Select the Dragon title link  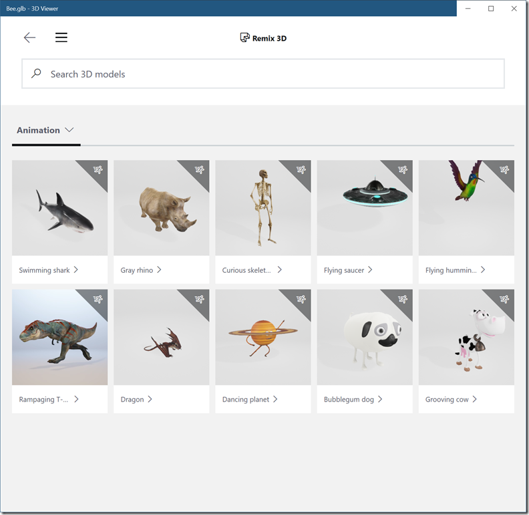pyautogui.click(x=132, y=400)
